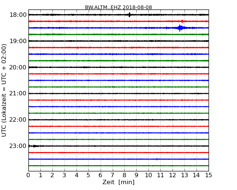
Task: Select the '23:00' time label
Action: point(18,146)
